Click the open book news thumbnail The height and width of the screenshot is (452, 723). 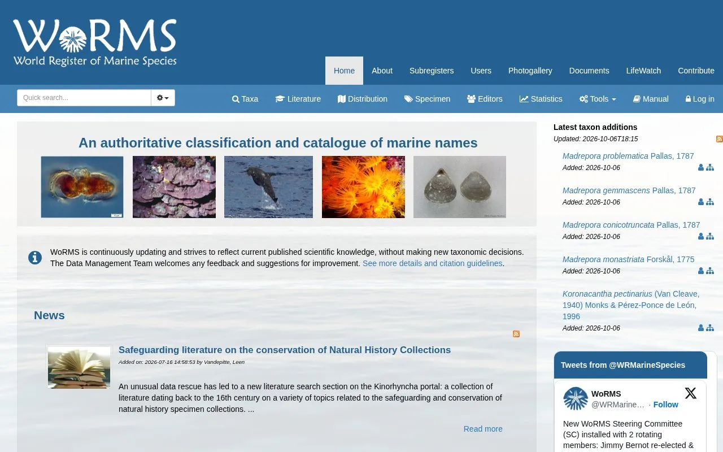79,367
